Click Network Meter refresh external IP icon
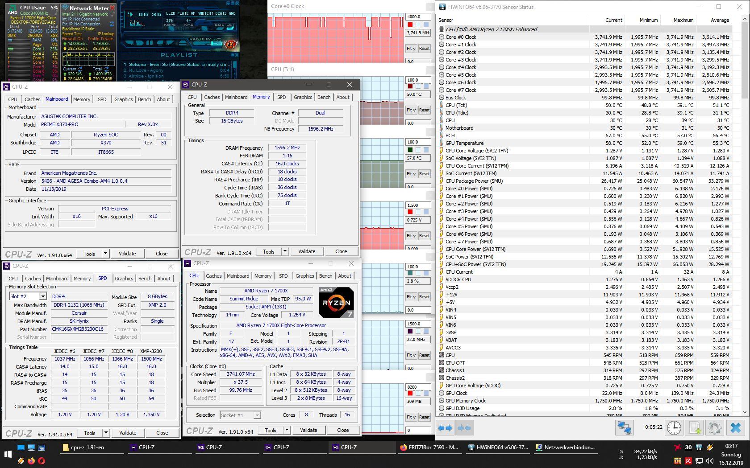Viewport: 750px width, 468px height. point(112,24)
